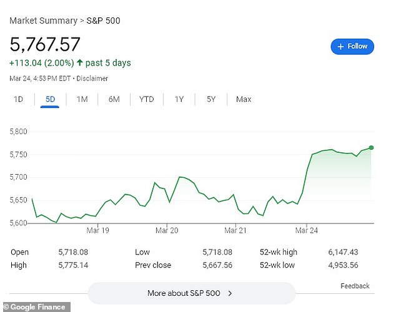Show the 5Y chart range
This screenshot has width=396, height=312.
(212, 99)
